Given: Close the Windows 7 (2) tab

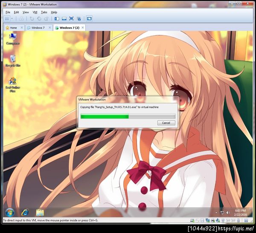Looking at the screenshot, I should click(x=83, y=28).
